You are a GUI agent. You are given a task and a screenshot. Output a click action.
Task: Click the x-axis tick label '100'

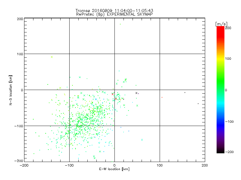(160, 165)
